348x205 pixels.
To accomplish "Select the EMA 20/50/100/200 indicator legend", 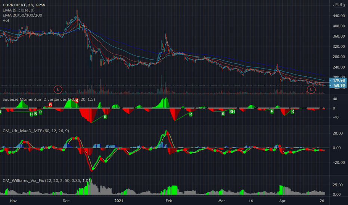I will coord(22,15).
